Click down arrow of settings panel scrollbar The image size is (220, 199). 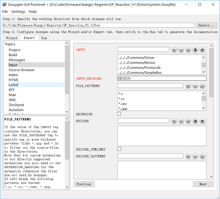(x=211, y=177)
